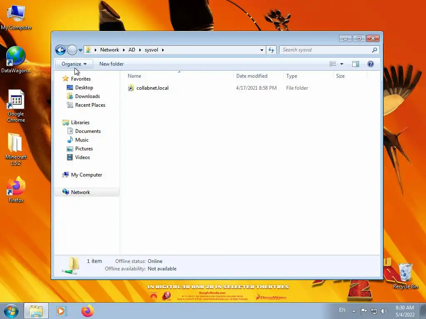Click the Not available availability value
This screenshot has width=426, height=319.
tap(162, 269)
